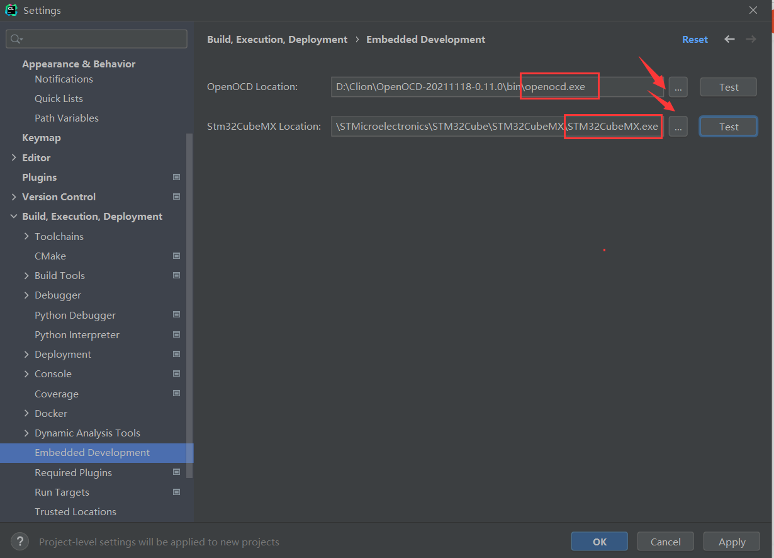Select Python Debugger settings
Image resolution: width=774 pixels, height=558 pixels.
[76, 315]
